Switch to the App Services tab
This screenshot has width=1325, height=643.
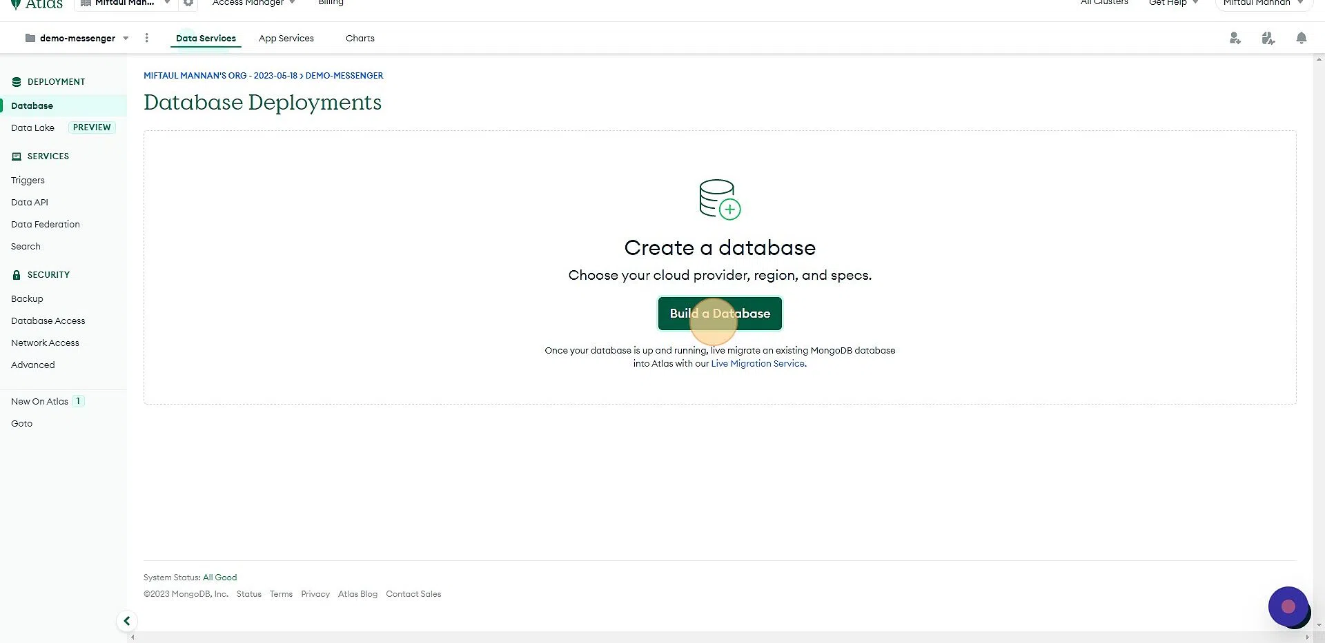coord(286,39)
